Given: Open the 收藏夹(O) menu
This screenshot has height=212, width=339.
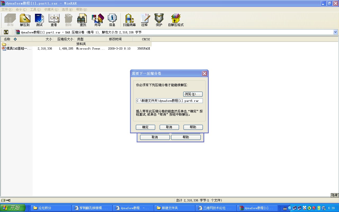Looking at the screenshot, I should (x=51, y=9).
